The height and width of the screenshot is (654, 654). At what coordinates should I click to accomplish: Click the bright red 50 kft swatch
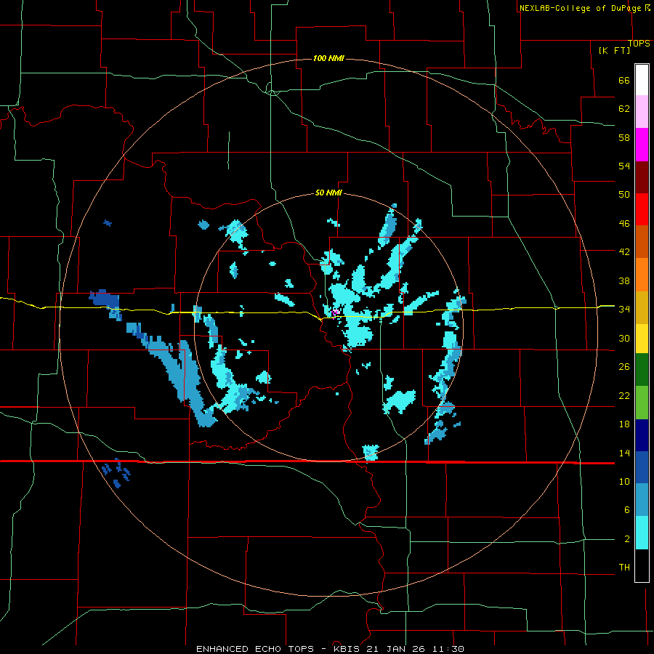point(642,209)
